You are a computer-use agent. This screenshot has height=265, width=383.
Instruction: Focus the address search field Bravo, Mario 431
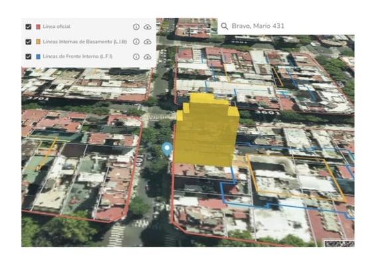(x=286, y=26)
